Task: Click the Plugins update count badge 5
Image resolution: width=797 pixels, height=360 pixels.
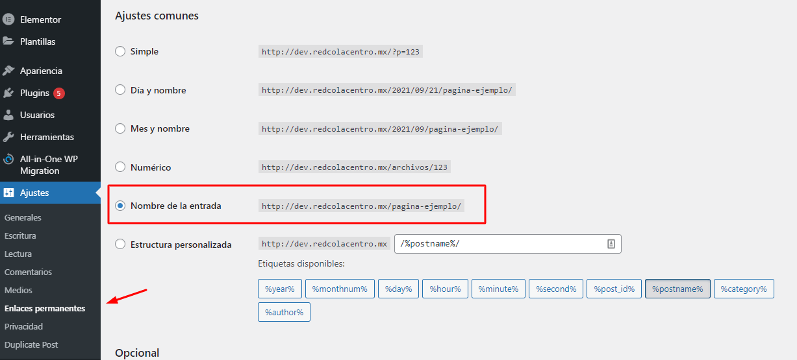Action: pyautogui.click(x=59, y=93)
